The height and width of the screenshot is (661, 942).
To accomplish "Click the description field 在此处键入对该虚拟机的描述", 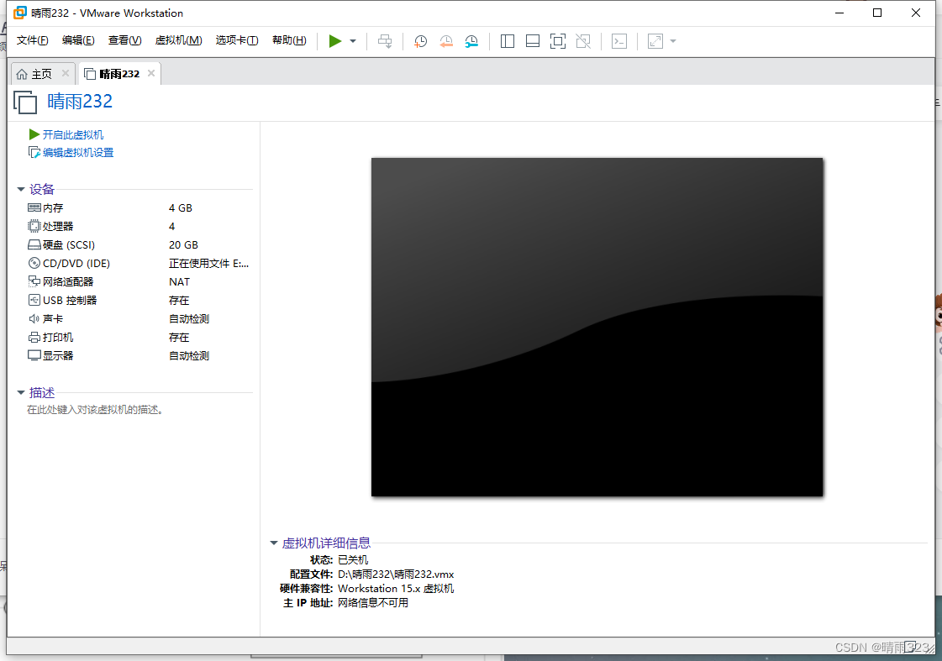I will [95, 410].
